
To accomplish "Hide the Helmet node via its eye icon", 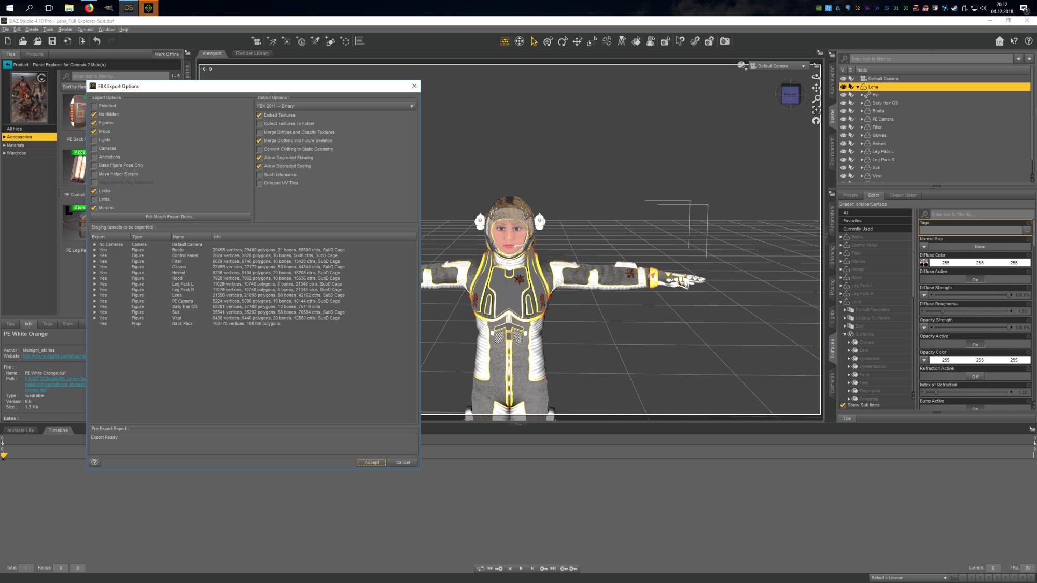I will [x=843, y=144].
